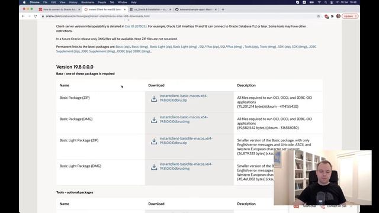
Task: Open History menu
Action: (x=73, y=2)
